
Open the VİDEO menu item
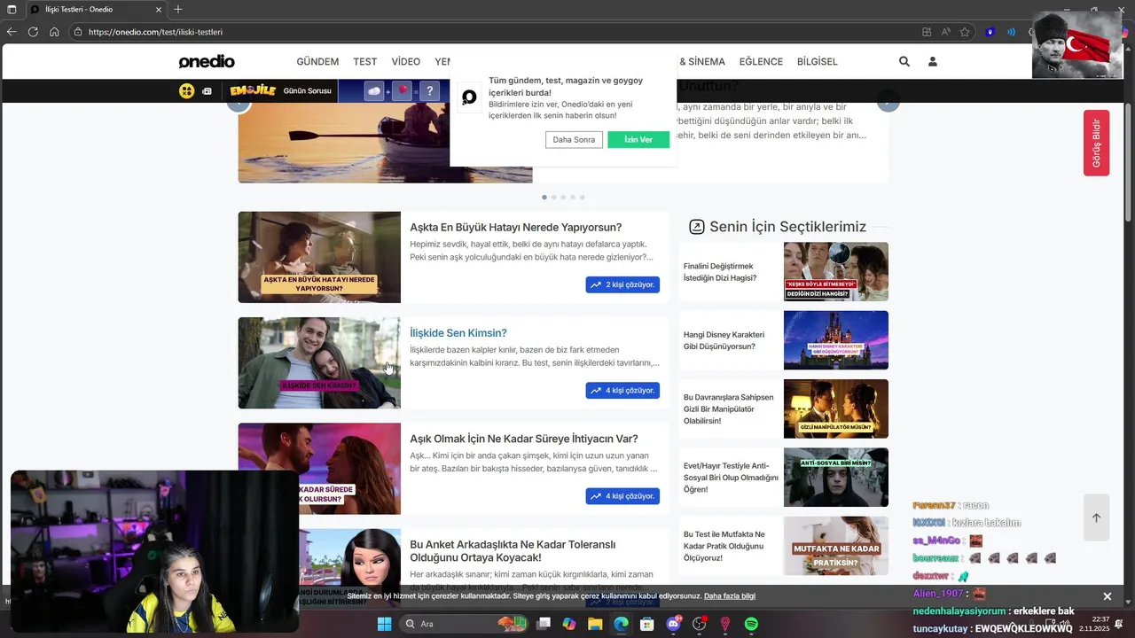point(406,62)
